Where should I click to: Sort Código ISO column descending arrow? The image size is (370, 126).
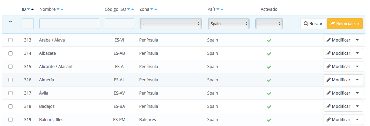pos(128,9)
